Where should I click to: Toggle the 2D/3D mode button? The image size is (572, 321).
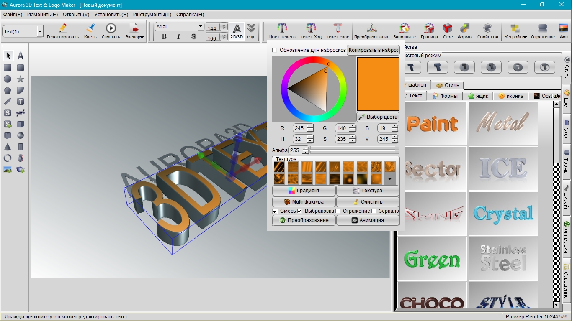point(237,31)
